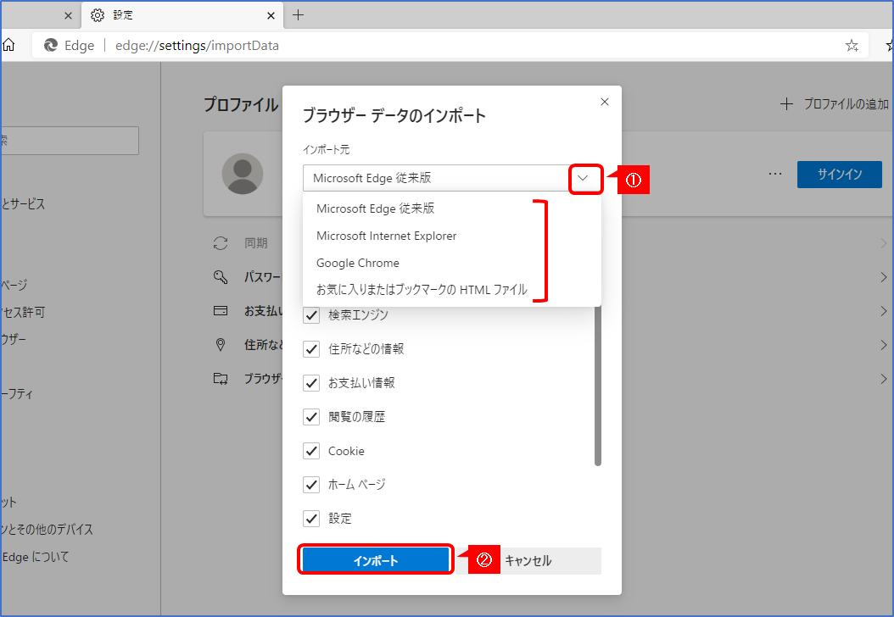The height and width of the screenshot is (617, 894).
Task: Uncheck the 設定 checkbox
Action: coord(311,519)
